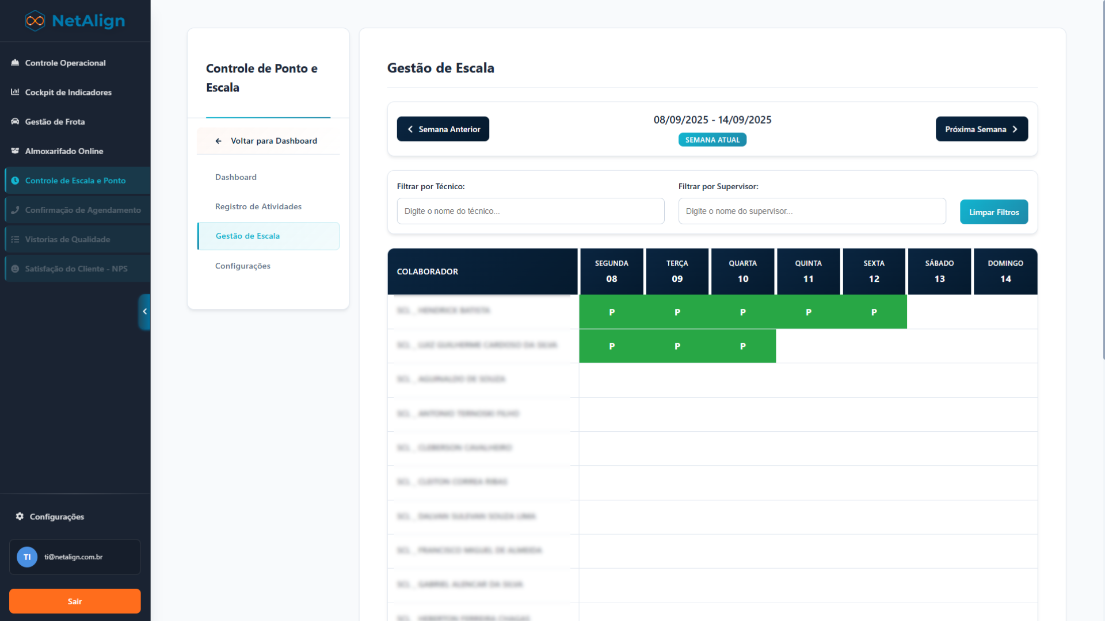Click the green P cell under Sexta 12
Image resolution: width=1105 pixels, height=621 pixels.
(874, 312)
